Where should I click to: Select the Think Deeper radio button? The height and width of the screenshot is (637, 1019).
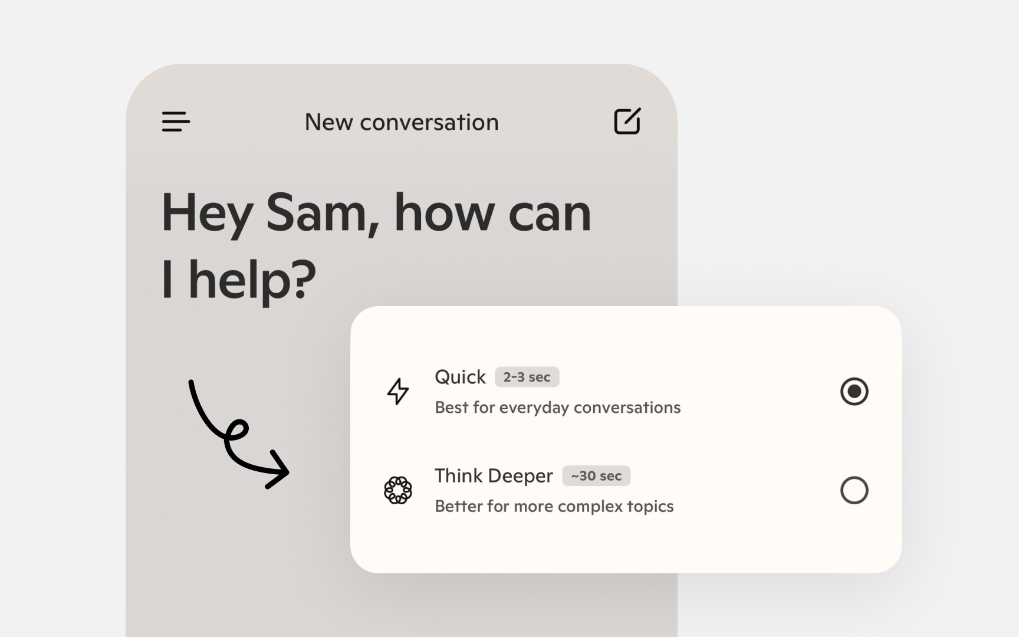click(x=854, y=490)
